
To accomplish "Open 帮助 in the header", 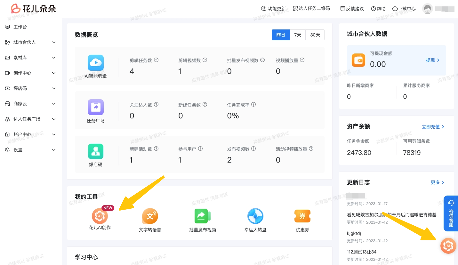I will pyautogui.click(x=378, y=9).
